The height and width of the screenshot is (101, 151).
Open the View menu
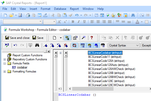point(23,9)
